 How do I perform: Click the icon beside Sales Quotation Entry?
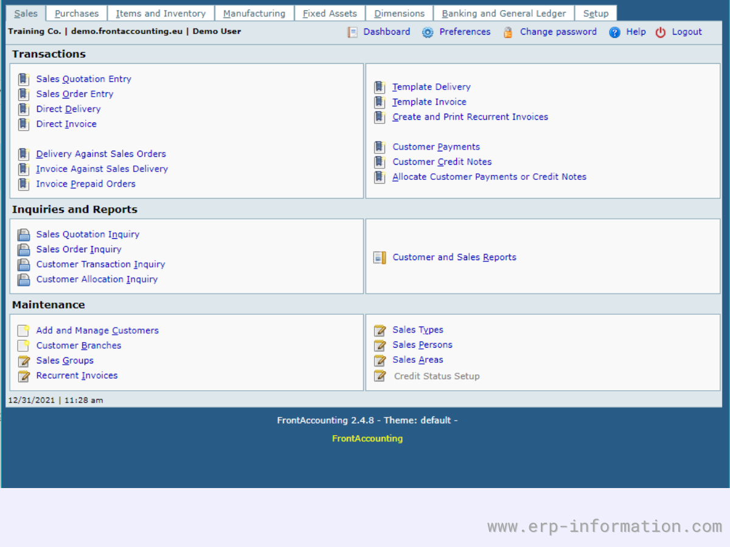[24, 79]
